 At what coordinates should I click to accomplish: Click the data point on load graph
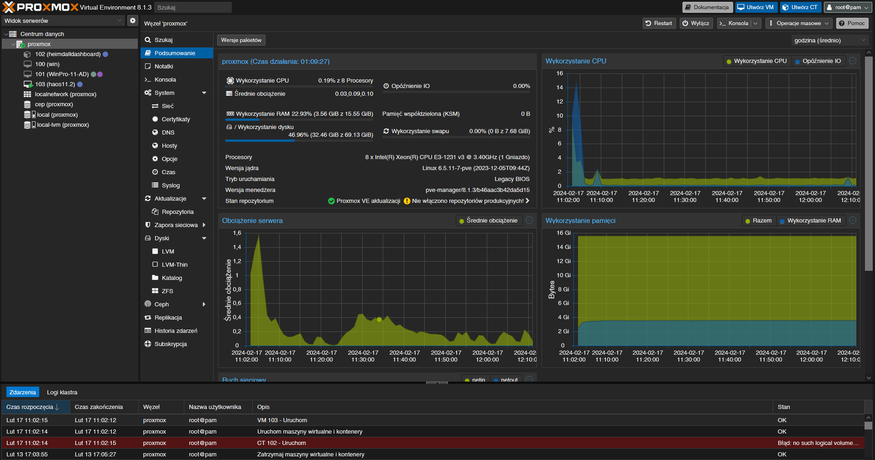click(x=379, y=320)
